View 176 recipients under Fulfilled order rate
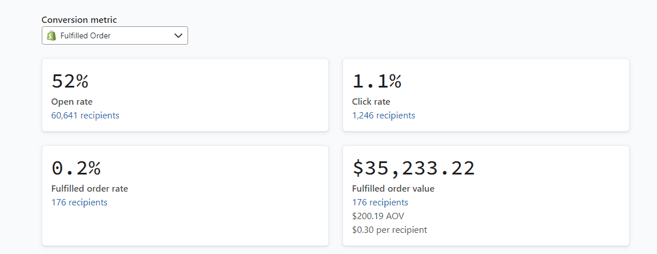Screen dimensions: 657x254 pyautogui.click(x=79, y=203)
